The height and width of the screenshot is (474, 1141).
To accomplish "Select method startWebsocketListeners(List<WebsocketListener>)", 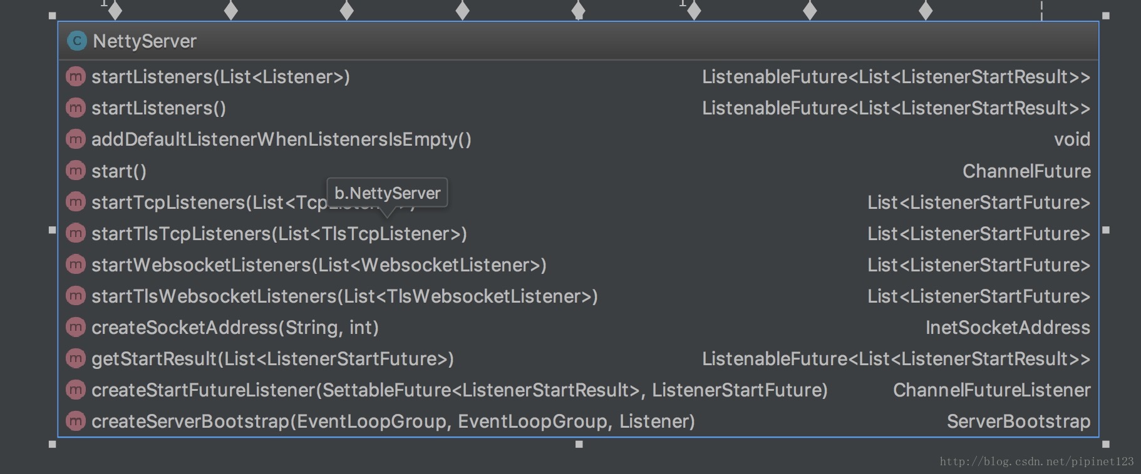I will (319, 265).
